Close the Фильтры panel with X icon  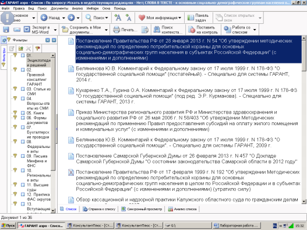tap(48, 40)
